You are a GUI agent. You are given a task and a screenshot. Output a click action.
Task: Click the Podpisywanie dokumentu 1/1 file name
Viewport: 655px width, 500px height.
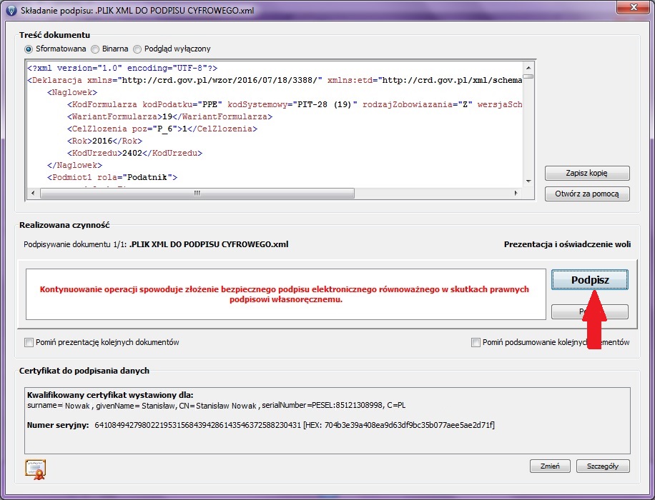coord(209,244)
